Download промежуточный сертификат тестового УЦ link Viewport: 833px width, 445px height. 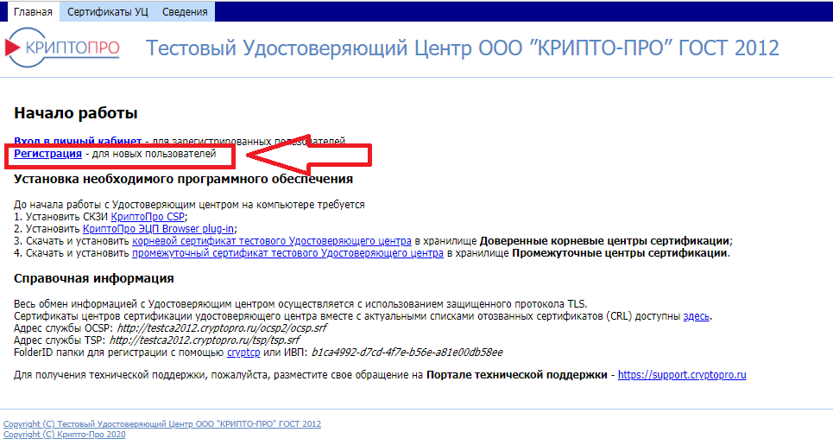click(x=287, y=253)
